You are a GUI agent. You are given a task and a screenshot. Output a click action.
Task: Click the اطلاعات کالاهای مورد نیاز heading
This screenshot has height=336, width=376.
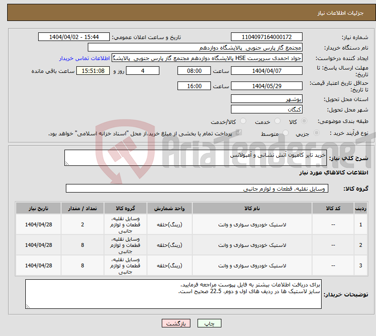(x=334, y=173)
